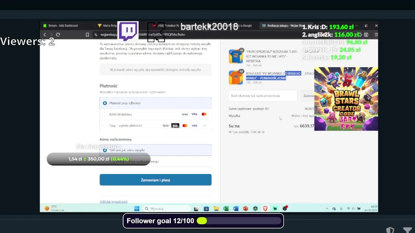Click 'Wprowadź adres wysyłki' shipping notice box
Image resolution: width=415 pixels, height=233 pixels.
click(156, 70)
